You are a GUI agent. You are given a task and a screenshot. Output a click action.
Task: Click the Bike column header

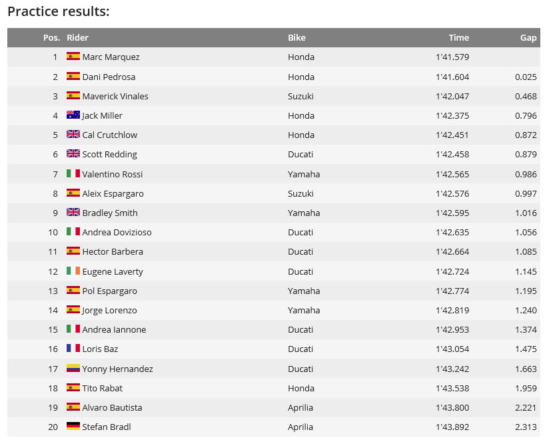pyautogui.click(x=296, y=38)
